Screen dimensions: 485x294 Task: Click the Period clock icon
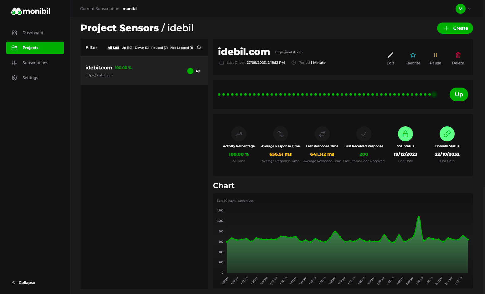pos(294,63)
